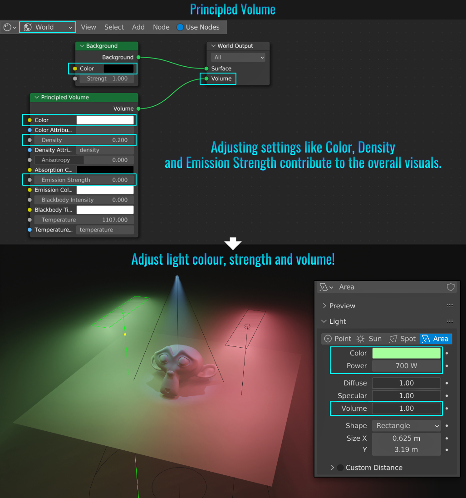Open the View menu

[x=88, y=27]
